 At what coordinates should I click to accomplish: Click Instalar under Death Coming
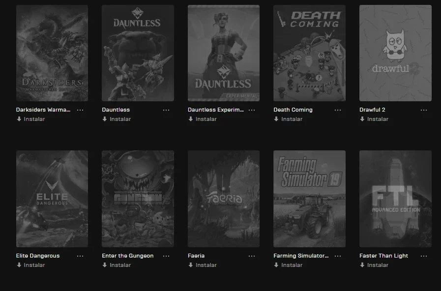pos(288,119)
